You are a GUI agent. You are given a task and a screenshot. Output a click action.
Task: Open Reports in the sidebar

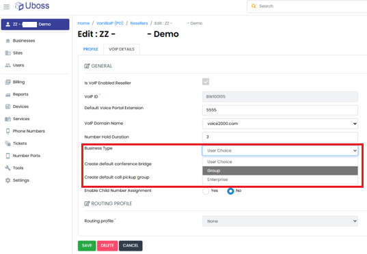21,94
